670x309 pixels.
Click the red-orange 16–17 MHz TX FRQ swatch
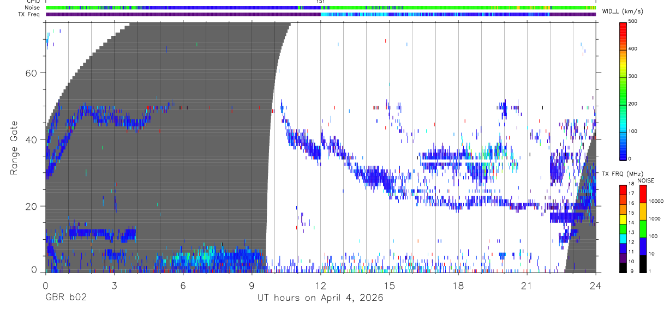tap(623, 199)
